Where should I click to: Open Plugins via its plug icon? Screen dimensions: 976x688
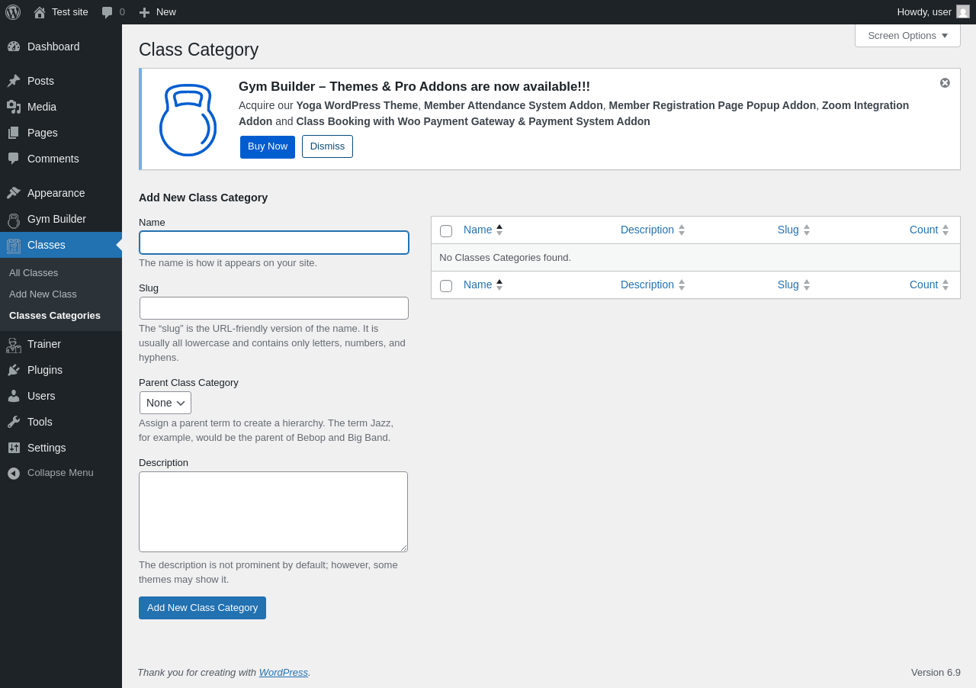(x=14, y=370)
